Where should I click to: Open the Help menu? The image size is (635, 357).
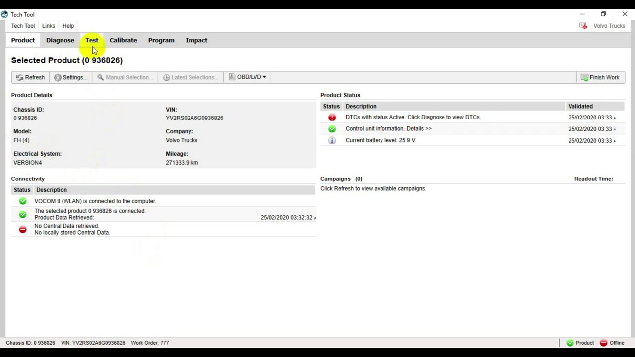(68, 26)
